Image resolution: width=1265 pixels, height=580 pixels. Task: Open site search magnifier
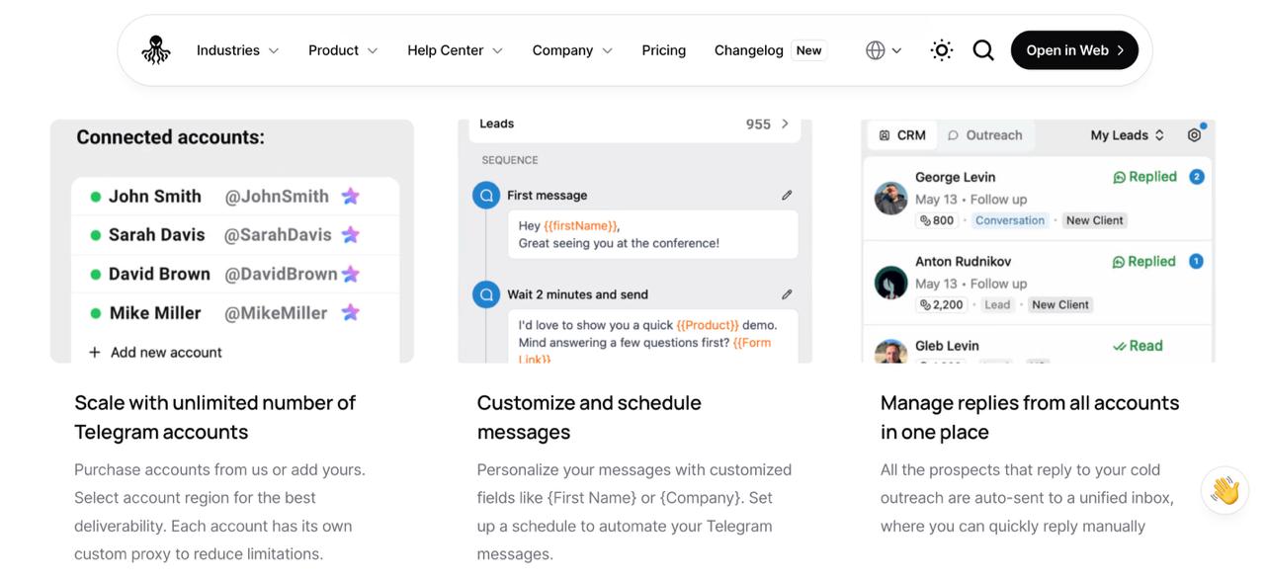point(982,50)
